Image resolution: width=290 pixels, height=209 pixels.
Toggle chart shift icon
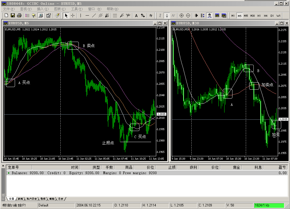203,16
